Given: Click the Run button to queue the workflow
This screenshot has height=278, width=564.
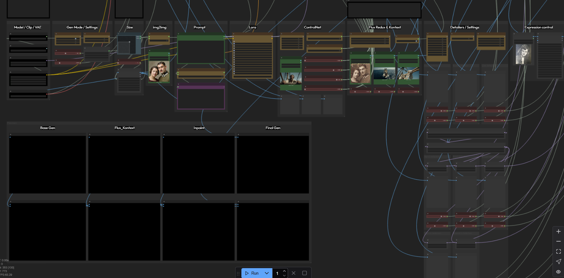Looking at the screenshot, I should pyautogui.click(x=252, y=273).
